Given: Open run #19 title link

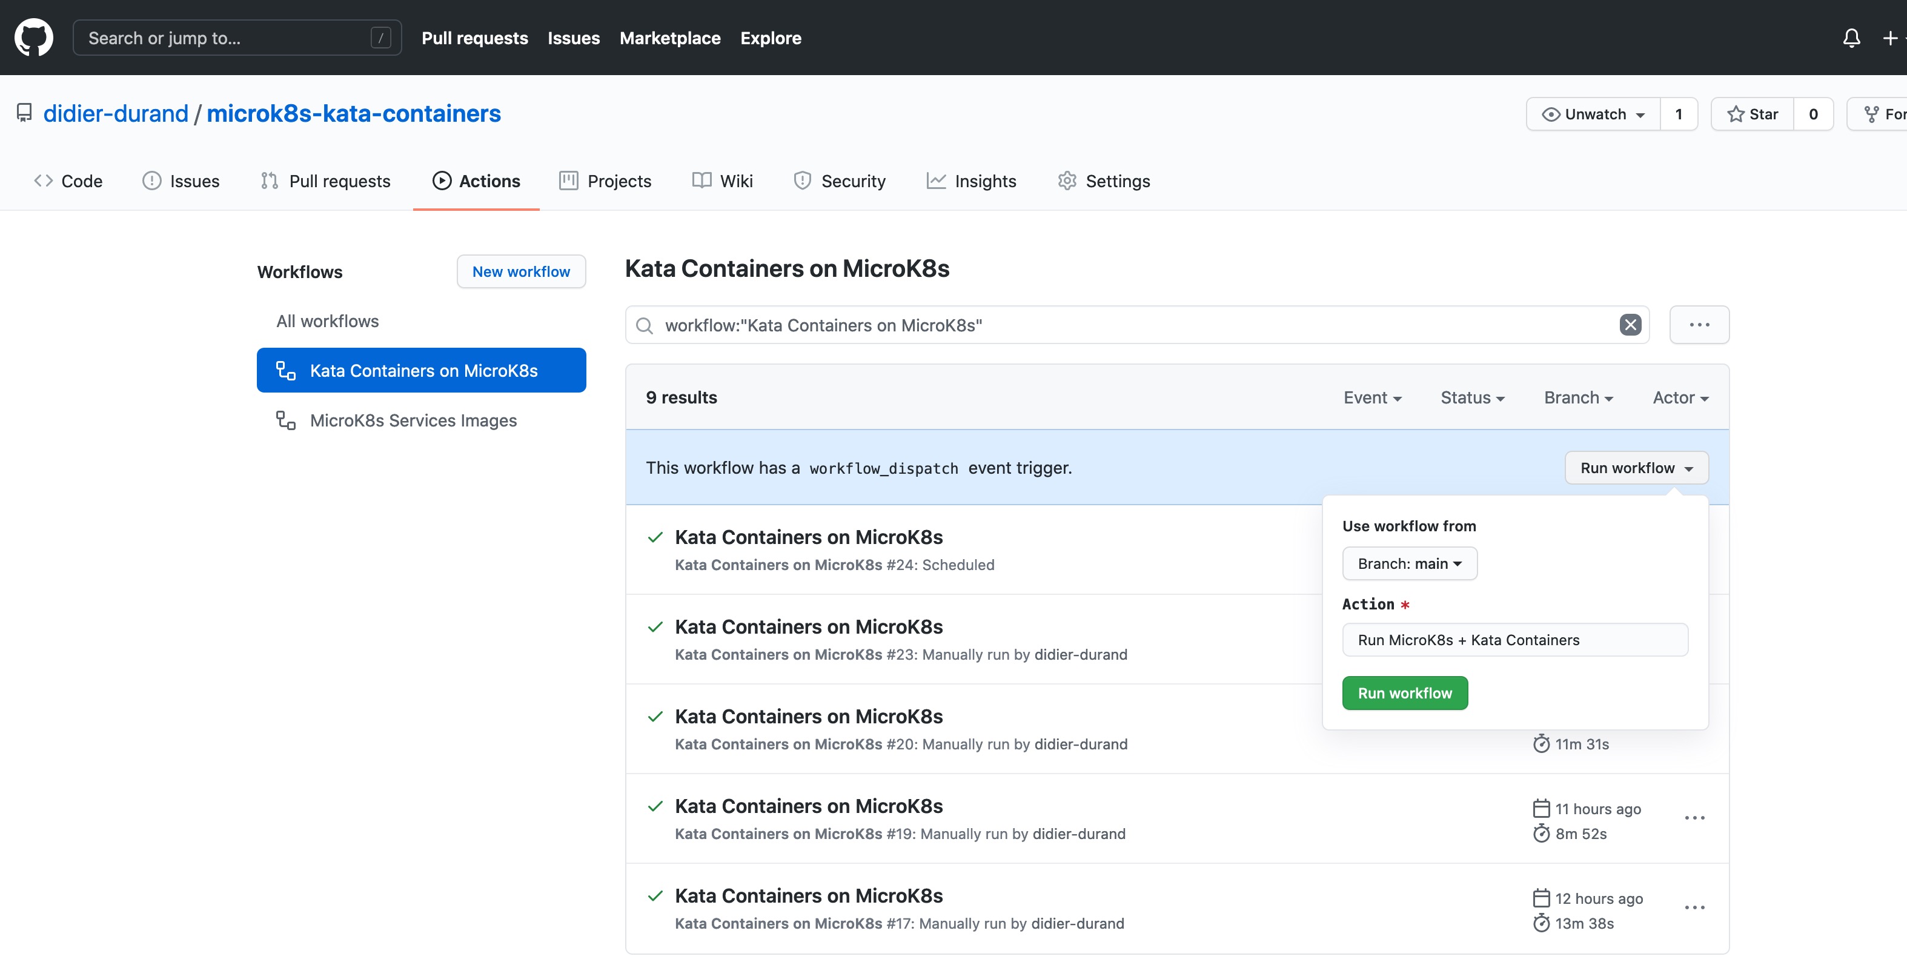Looking at the screenshot, I should click(x=808, y=806).
